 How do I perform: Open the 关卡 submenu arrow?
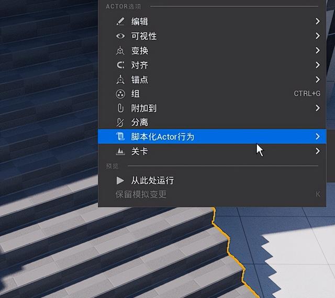318,151
